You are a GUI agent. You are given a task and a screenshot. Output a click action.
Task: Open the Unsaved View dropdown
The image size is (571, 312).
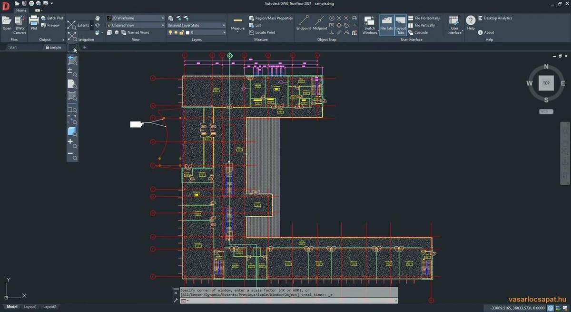(136, 25)
